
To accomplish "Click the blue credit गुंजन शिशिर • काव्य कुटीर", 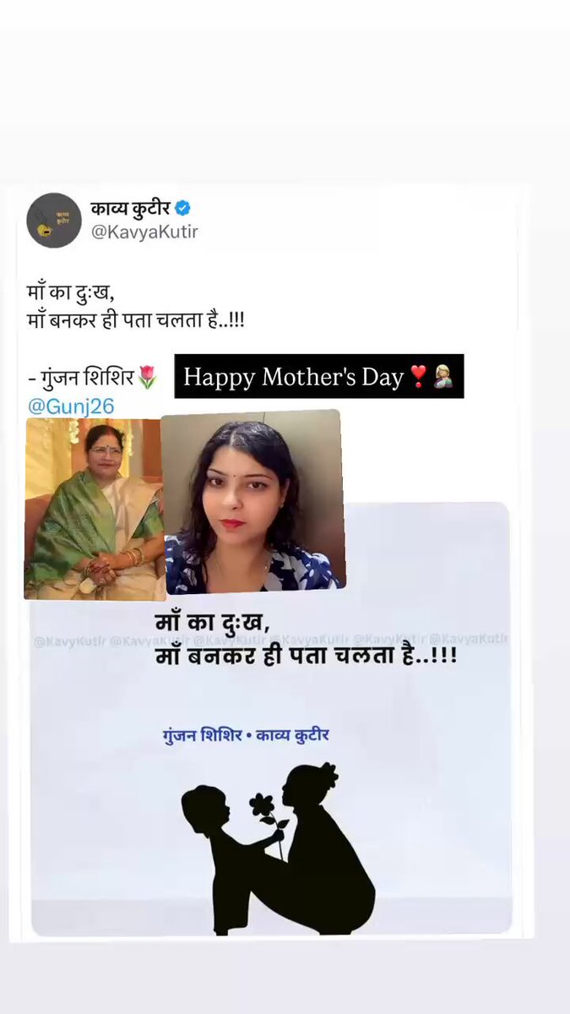I will (x=246, y=734).
